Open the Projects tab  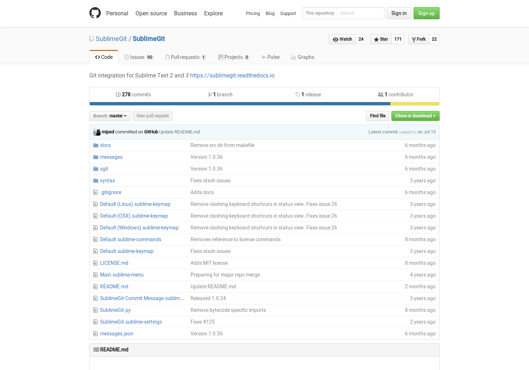234,57
